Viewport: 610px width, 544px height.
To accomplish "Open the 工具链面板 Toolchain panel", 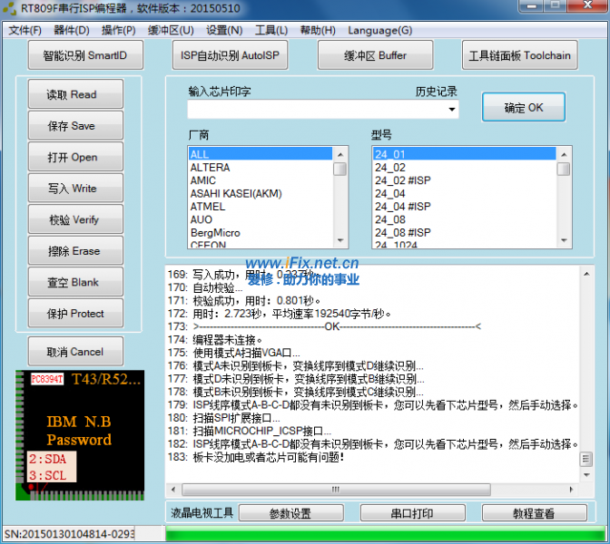I will 520,55.
